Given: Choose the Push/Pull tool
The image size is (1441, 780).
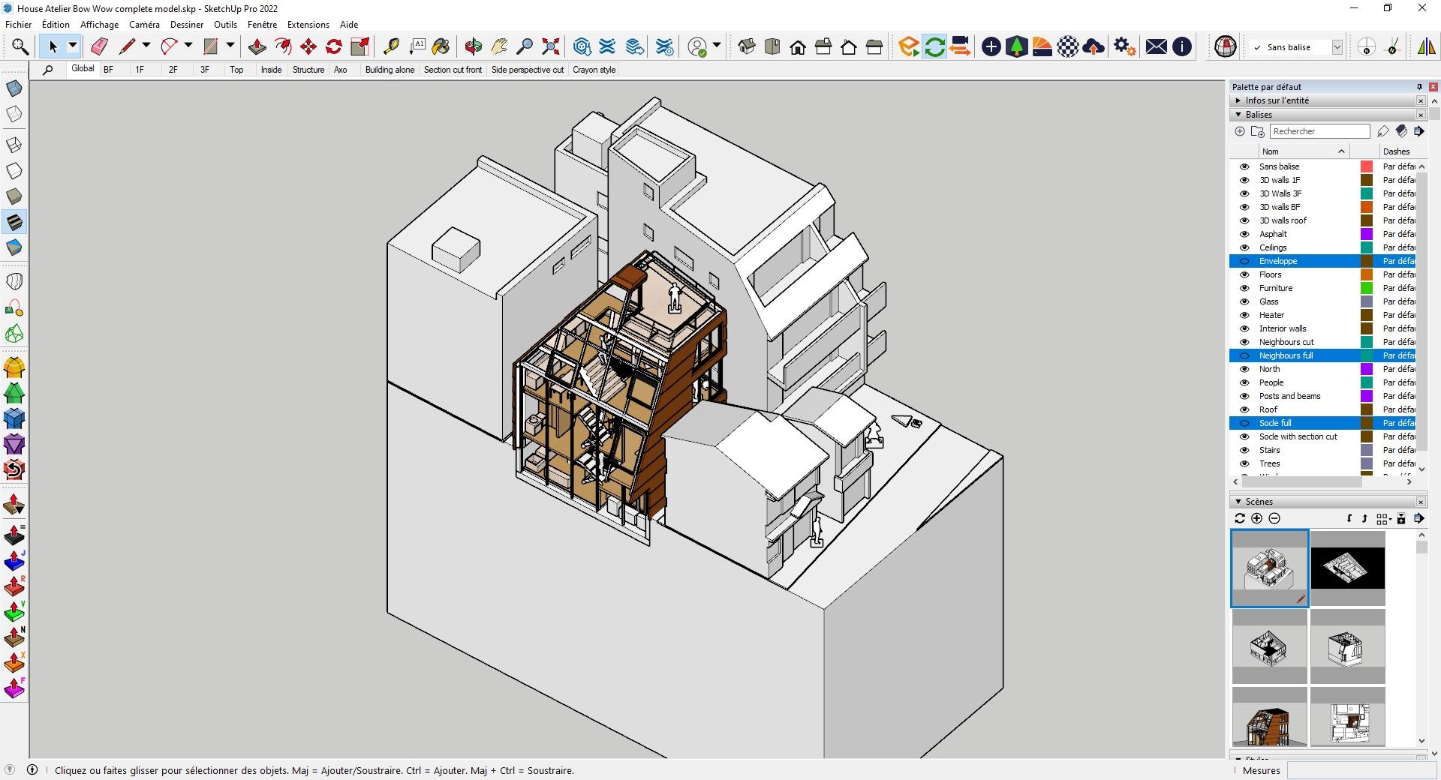Looking at the screenshot, I should pyautogui.click(x=257, y=46).
